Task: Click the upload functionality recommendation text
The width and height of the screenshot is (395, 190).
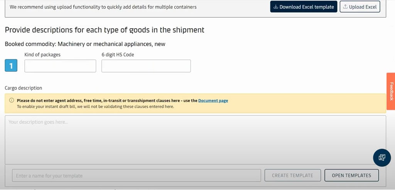Action: point(103,7)
